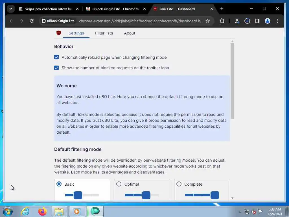Open Windows Media Player from the taskbar
289x217 pixels.
pyautogui.click(x=77, y=211)
